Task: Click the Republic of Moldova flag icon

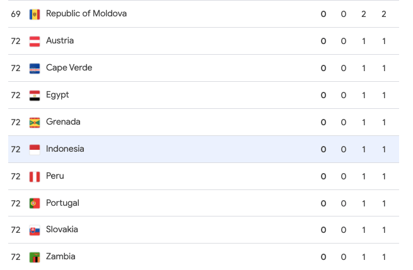Action: [x=35, y=14]
